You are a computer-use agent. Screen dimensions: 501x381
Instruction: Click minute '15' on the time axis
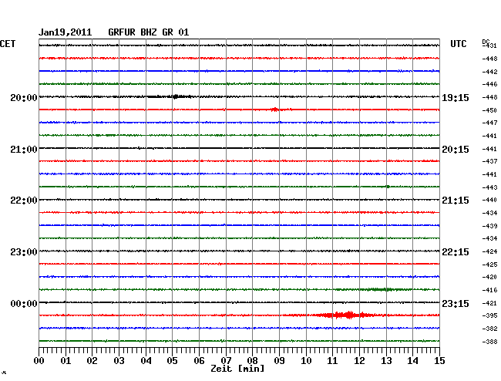(x=439, y=360)
